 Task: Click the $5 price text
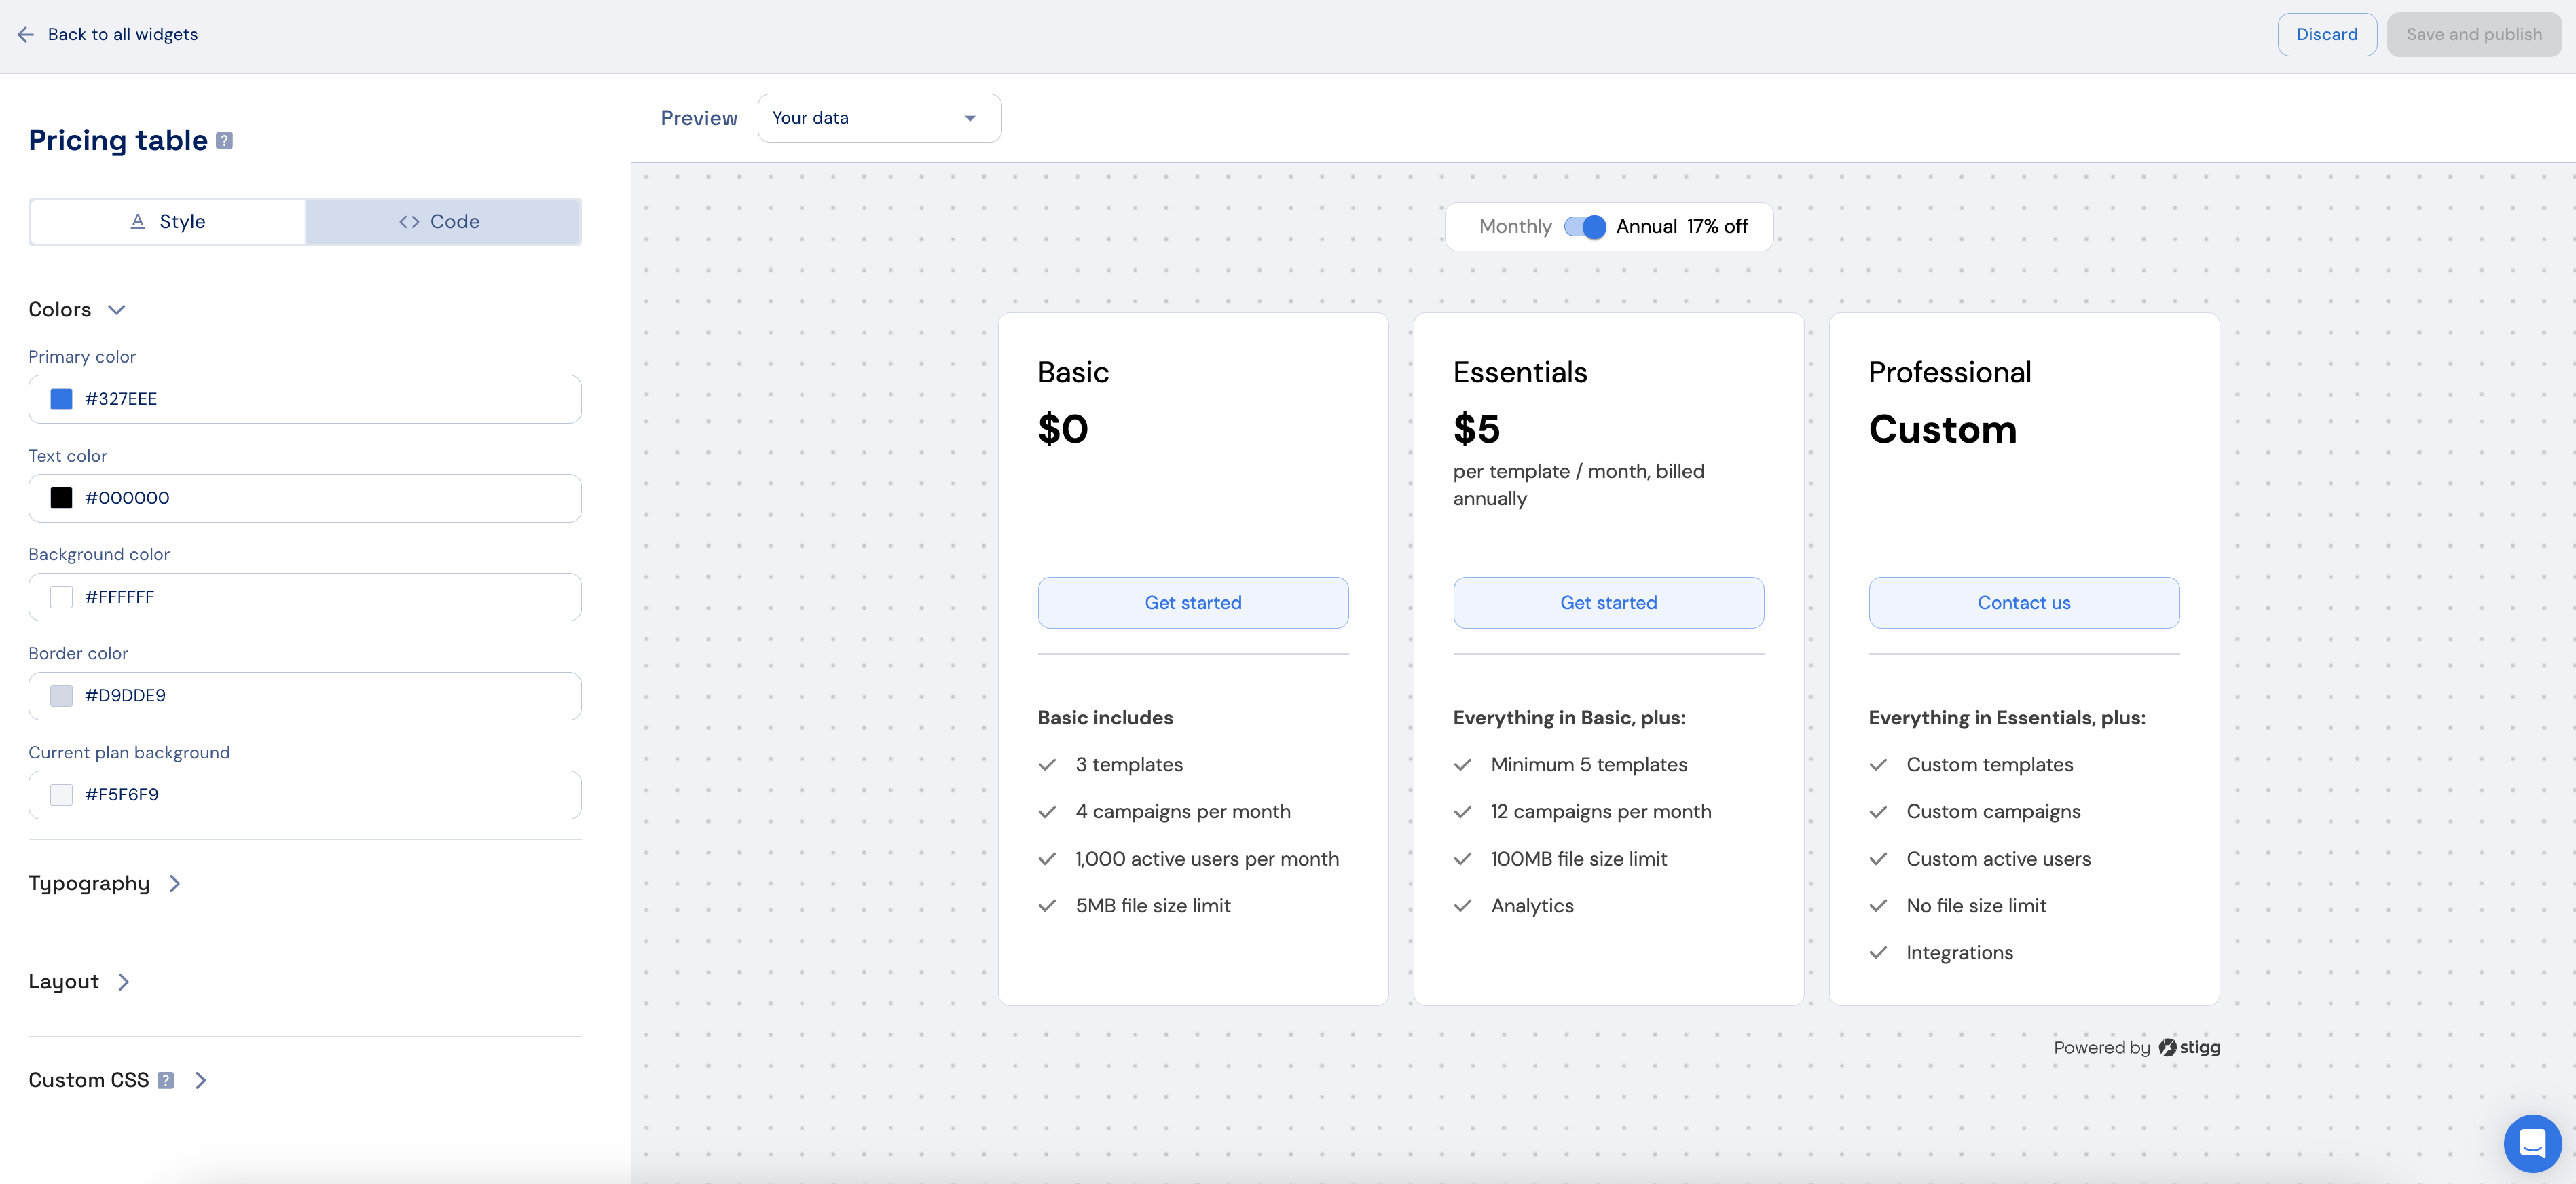[x=1476, y=430]
